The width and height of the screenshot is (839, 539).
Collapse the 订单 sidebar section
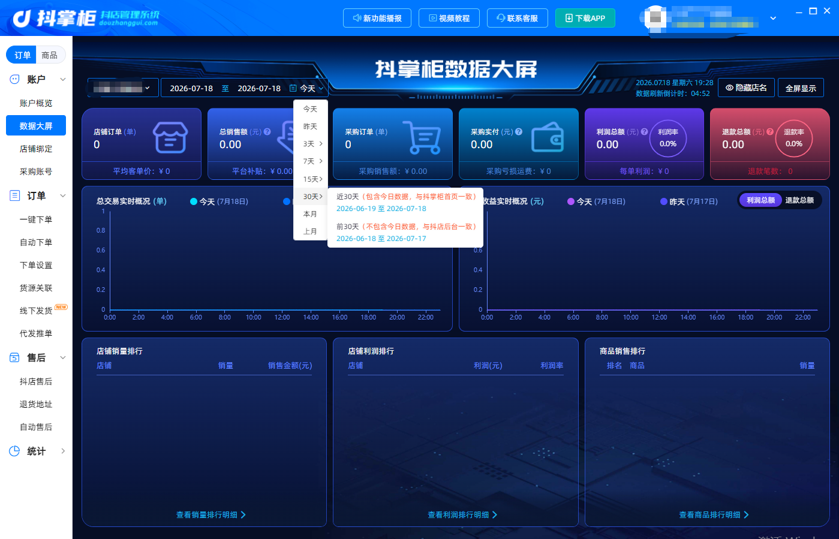[63, 195]
